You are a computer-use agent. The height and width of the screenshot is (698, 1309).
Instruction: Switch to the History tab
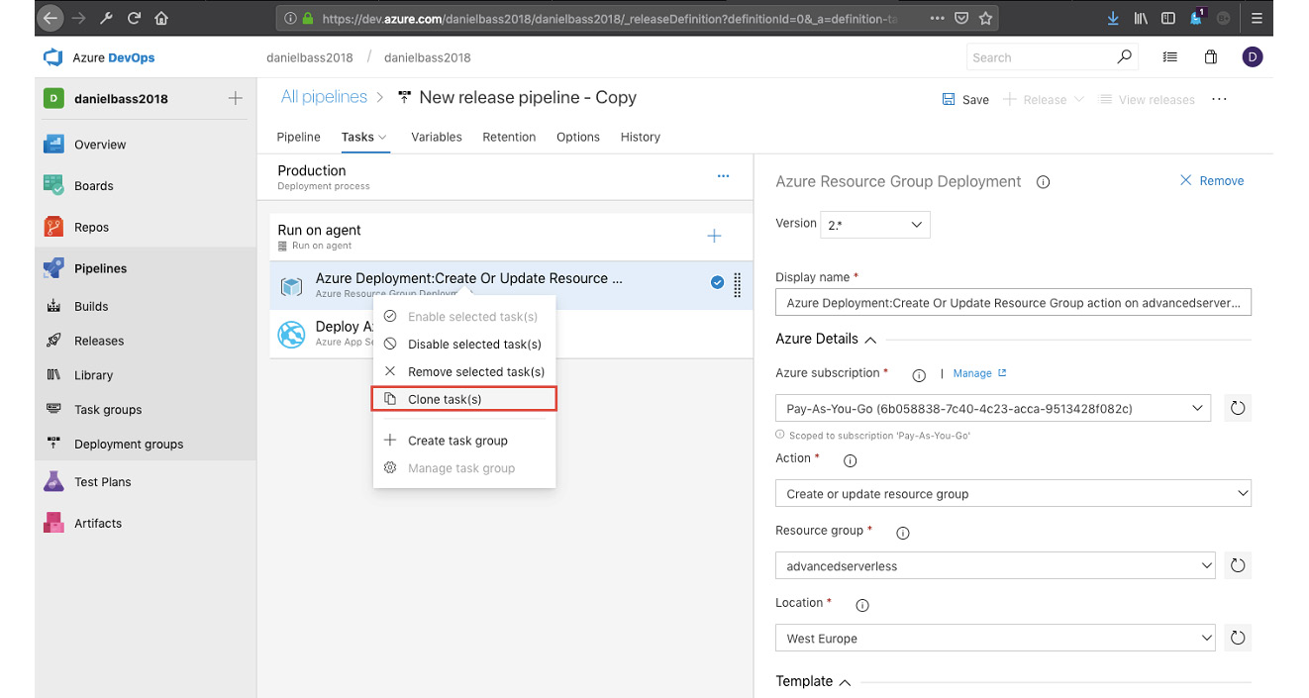coord(641,138)
